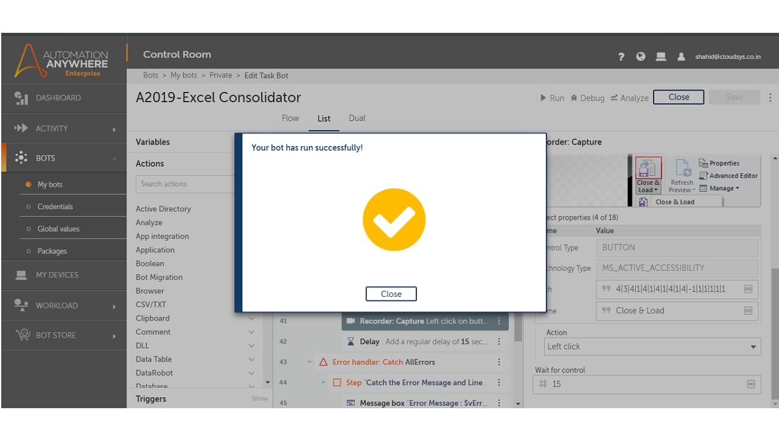Switch to the Flow view tab
779x438 pixels.
[x=290, y=118]
